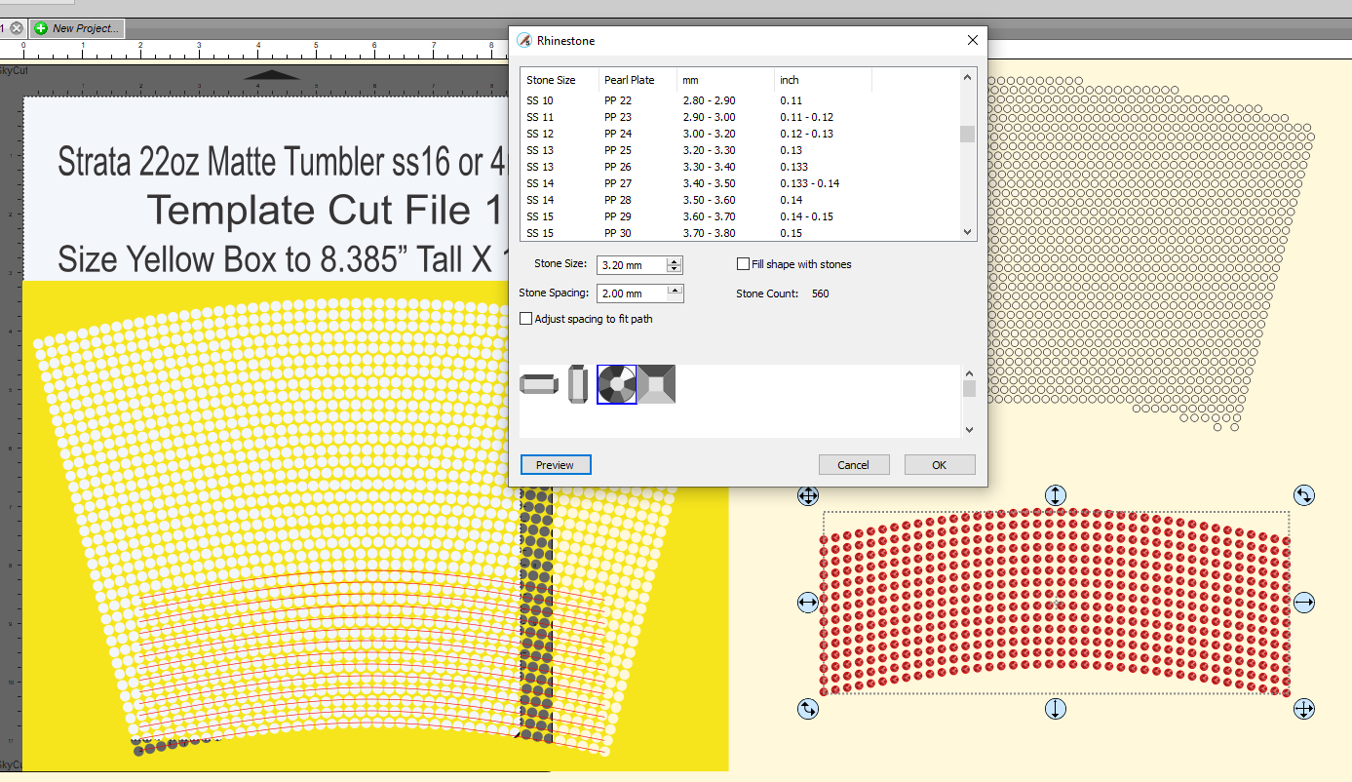Sort by the Stone Size column header
Screen dimensions: 1352x782
click(x=560, y=80)
